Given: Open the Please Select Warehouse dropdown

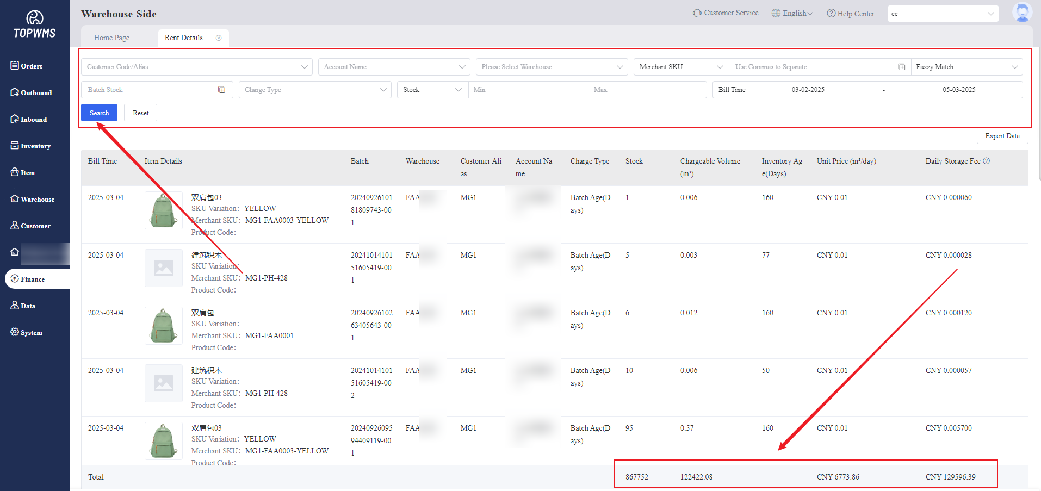Looking at the screenshot, I should 552,67.
